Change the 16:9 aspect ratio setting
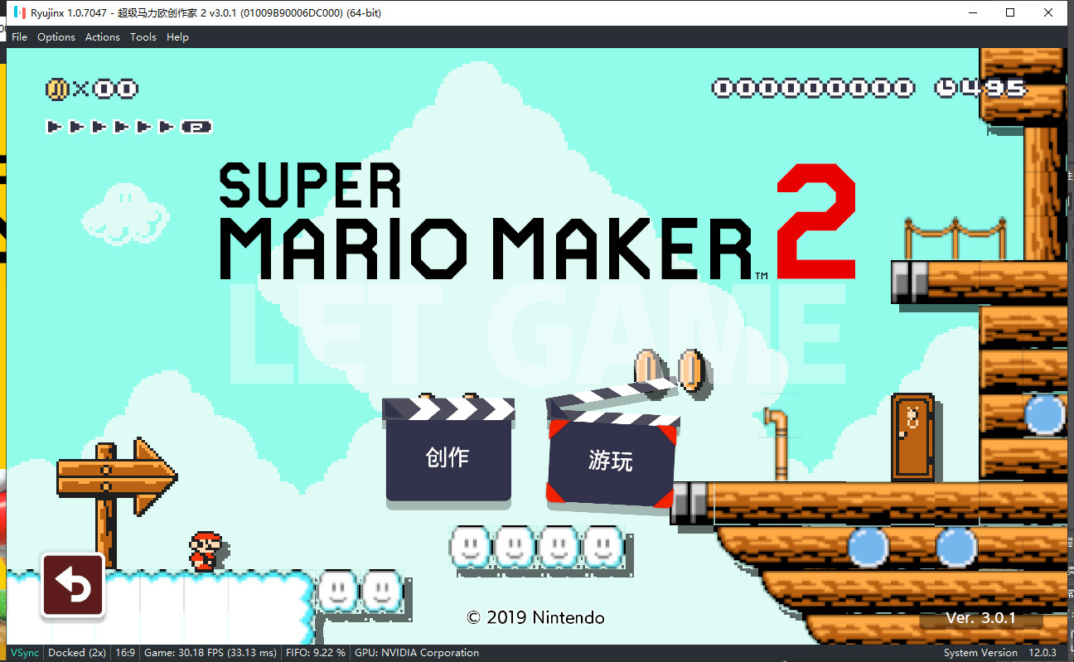Viewport: 1074px width, 662px height. click(x=126, y=653)
